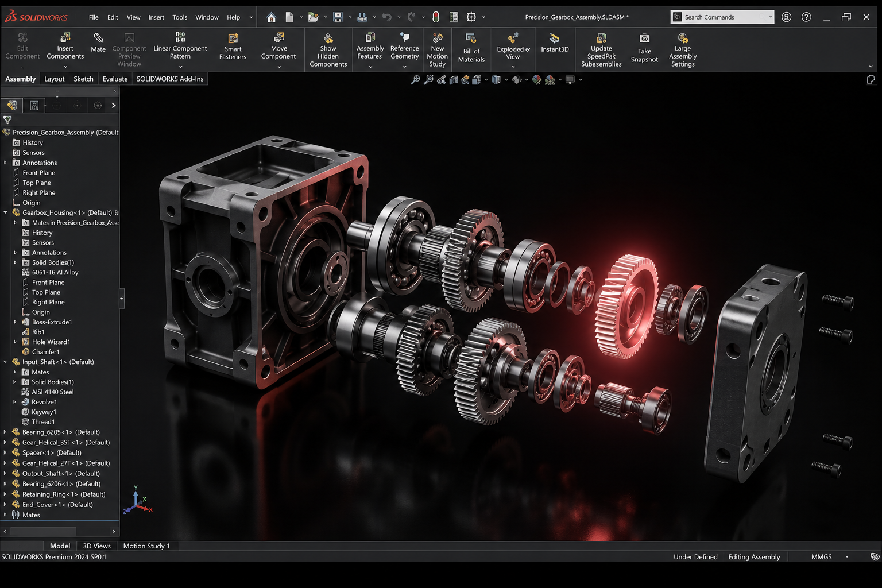Open the dropdown arrow below Insert Components
882x588 pixels.
[x=65, y=67]
